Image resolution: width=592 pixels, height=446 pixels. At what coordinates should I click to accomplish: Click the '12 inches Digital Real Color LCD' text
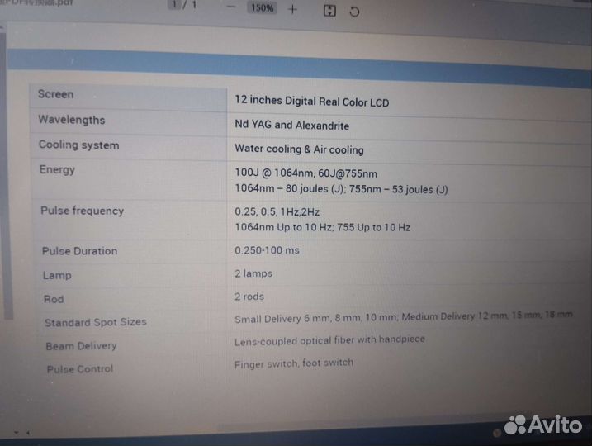311,102
